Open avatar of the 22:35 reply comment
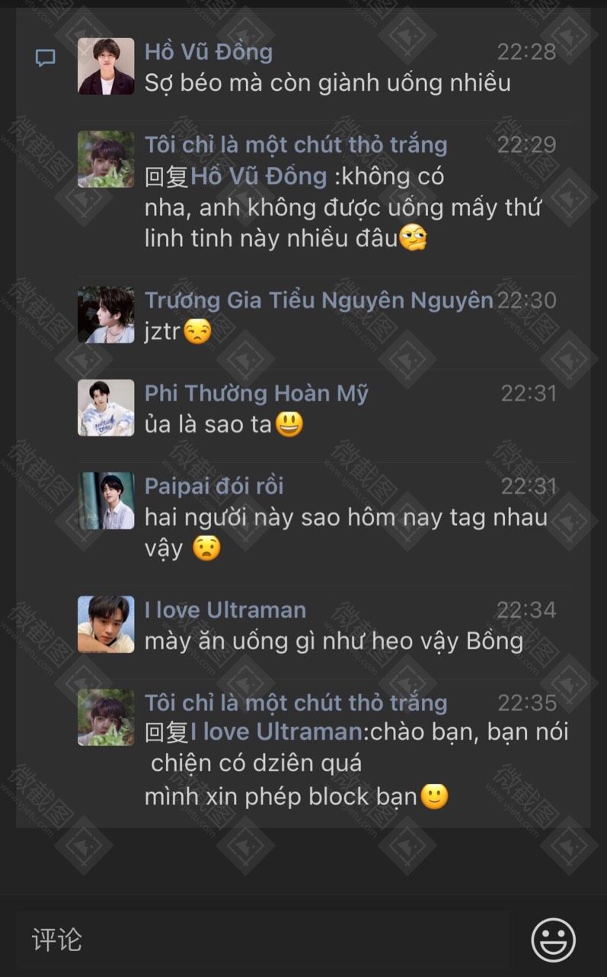This screenshot has width=607, height=977. [106, 717]
